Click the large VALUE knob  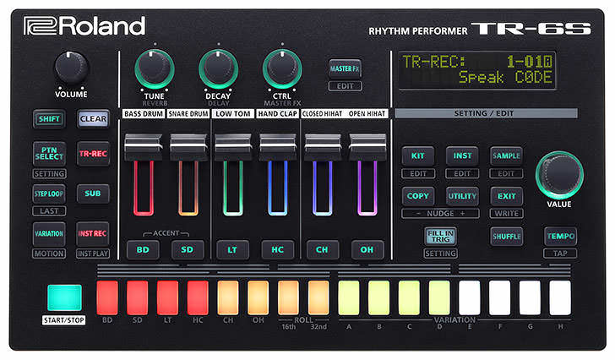pyautogui.click(x=559, y=175)
